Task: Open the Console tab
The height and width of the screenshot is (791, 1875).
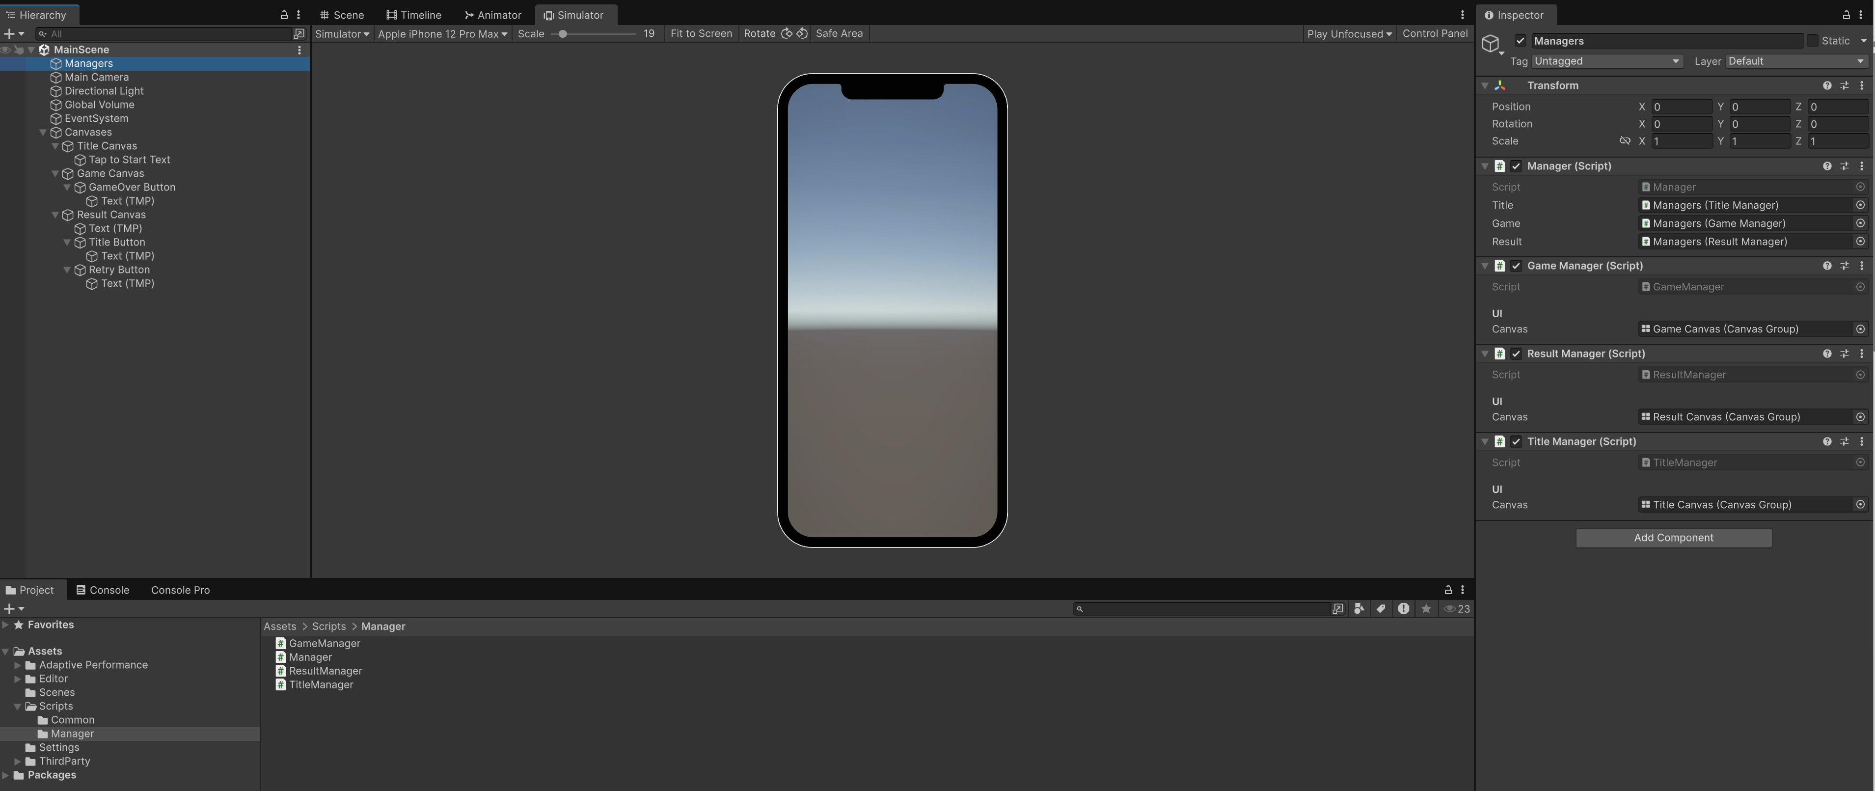Action: 103,590
